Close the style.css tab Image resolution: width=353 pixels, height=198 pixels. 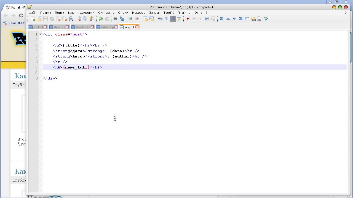coord(67,27)
